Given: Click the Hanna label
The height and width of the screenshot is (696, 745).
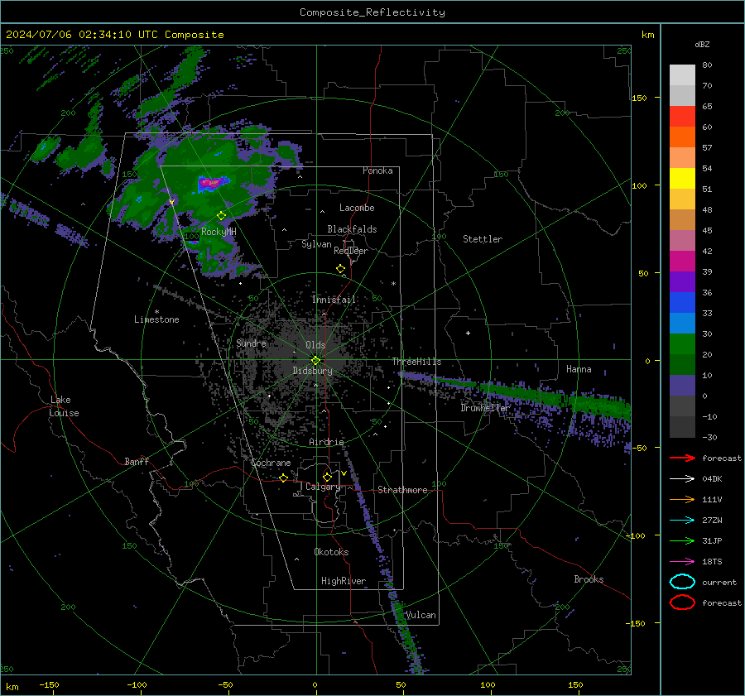Looking at the screenshot, I should pos(579,369).
